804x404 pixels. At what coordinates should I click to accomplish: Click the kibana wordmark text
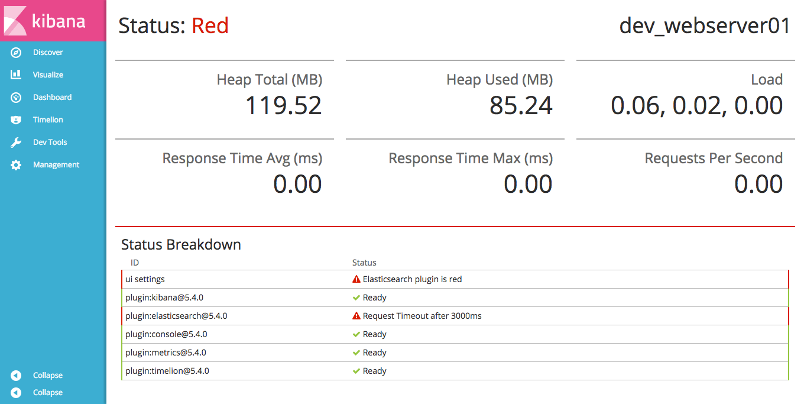[59, 21]
